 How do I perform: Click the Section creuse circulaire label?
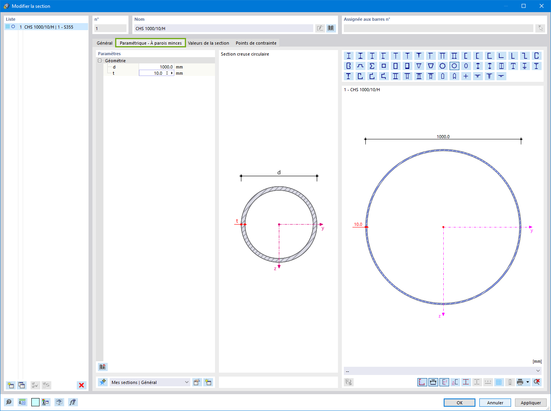[x=245, y=54]
